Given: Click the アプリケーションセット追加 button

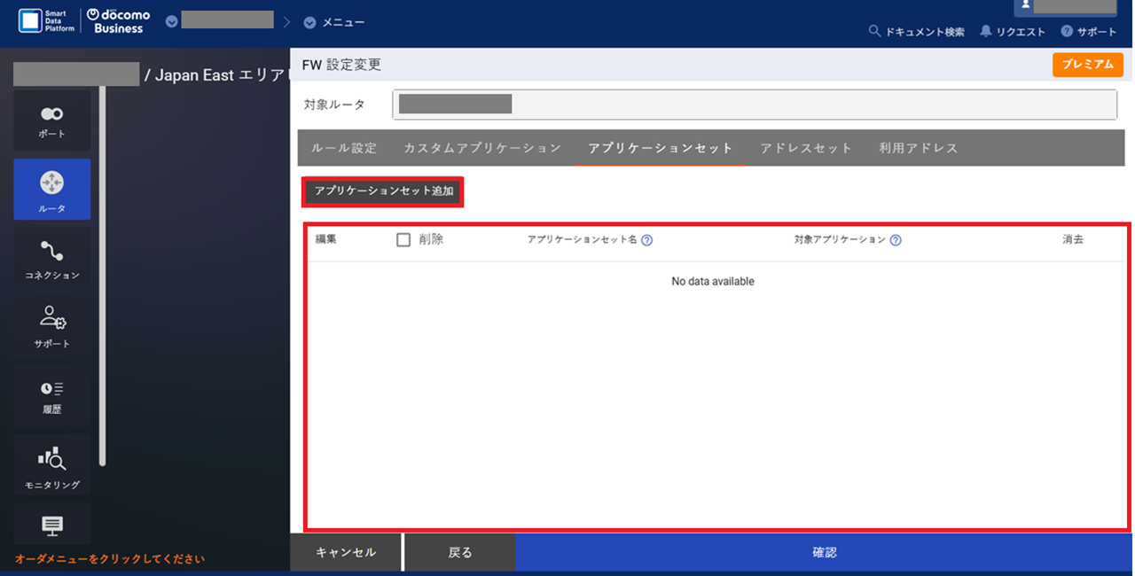Looking at the screenshot, I should (x=381, y=191).
